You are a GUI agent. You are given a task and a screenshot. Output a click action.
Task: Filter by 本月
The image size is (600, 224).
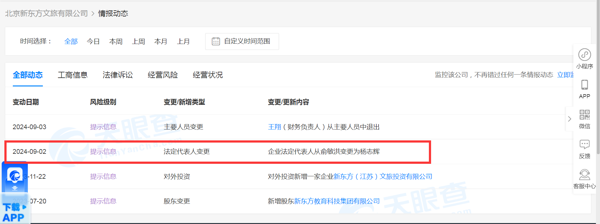click(161, 41)
